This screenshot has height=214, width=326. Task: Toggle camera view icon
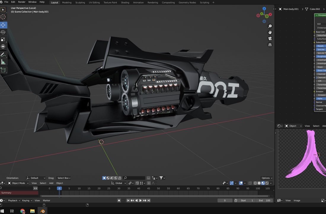tap(270, 38)
